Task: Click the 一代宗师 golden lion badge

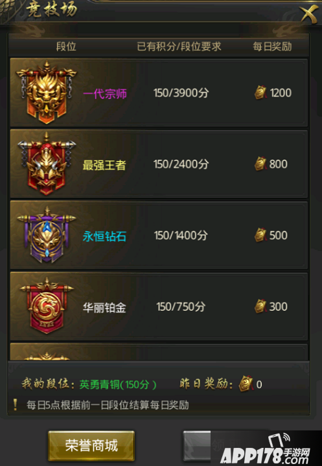Action: click(x=47, y=93)
